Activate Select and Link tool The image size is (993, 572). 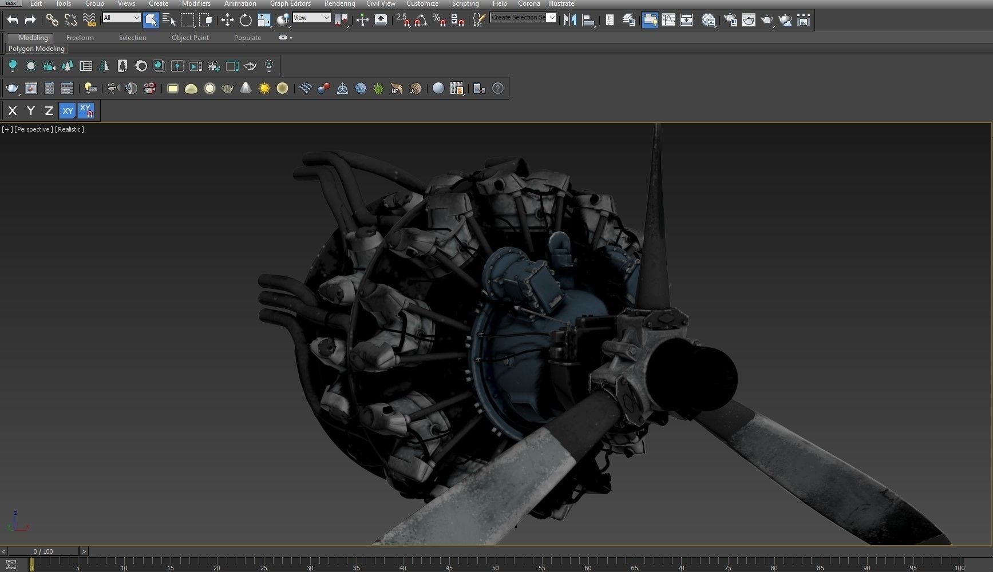(52, 20)
